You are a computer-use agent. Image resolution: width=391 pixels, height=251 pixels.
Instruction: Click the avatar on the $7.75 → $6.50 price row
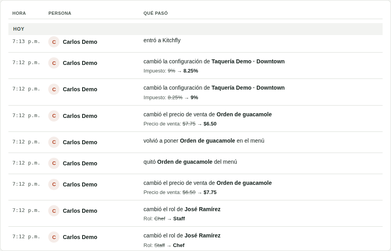[x=54, y=116]
